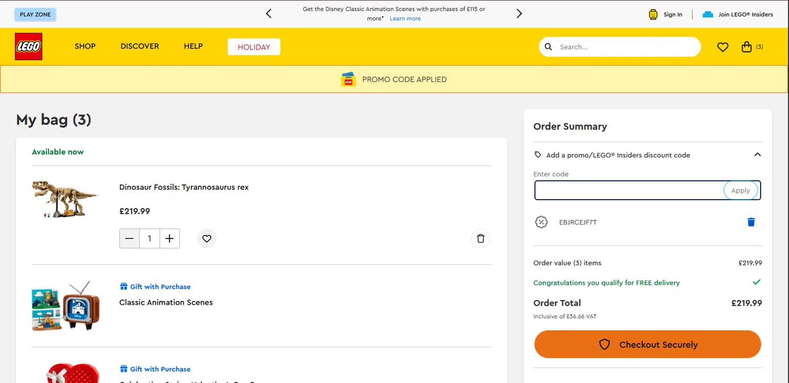789x383 pixels.
Task: Click Sign In link
Action: click(x=673, y=15)
